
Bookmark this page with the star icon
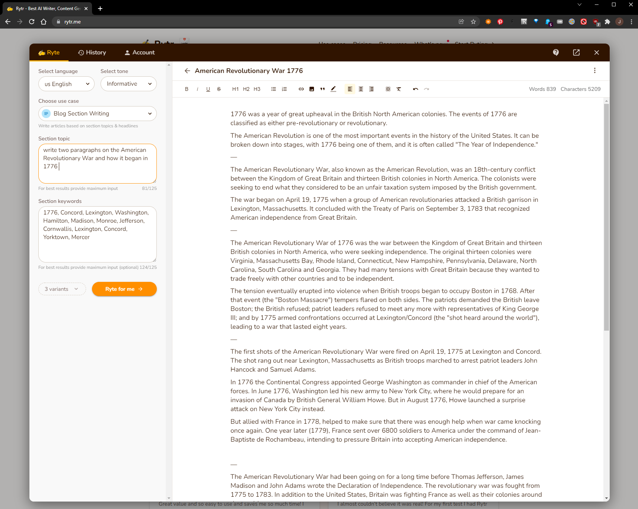(473, 22)
